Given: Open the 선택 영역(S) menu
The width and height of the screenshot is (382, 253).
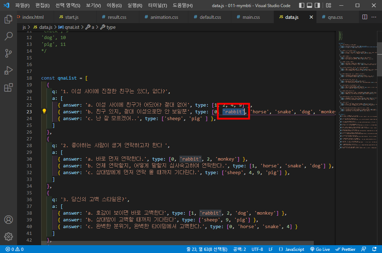Looking at the screenshot, I should click(x=68, y=5).
